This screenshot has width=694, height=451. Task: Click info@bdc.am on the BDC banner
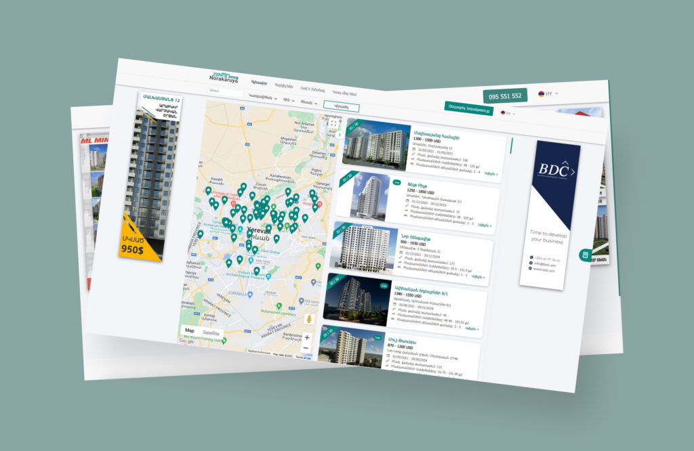click(x=544, y=263)
